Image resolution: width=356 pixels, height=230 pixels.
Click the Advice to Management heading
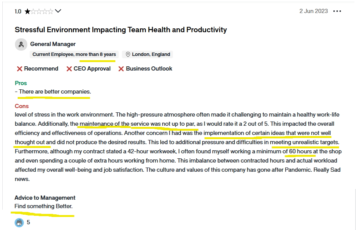click(x=45, y=198)
